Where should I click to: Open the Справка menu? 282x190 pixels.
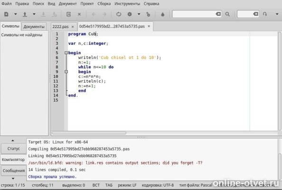151,4
